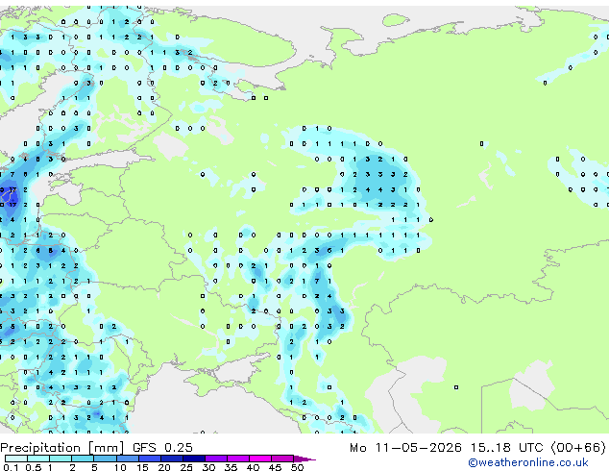Image resolution: width=609 pixels, height=471 pixels.
Task: Click the '0.1' legend scale label
Action: pos(11,467)
